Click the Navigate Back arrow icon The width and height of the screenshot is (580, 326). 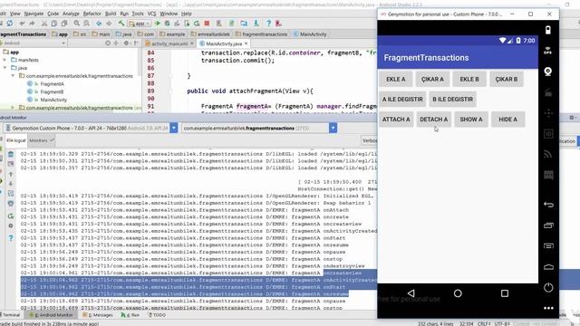coord(99,24)
